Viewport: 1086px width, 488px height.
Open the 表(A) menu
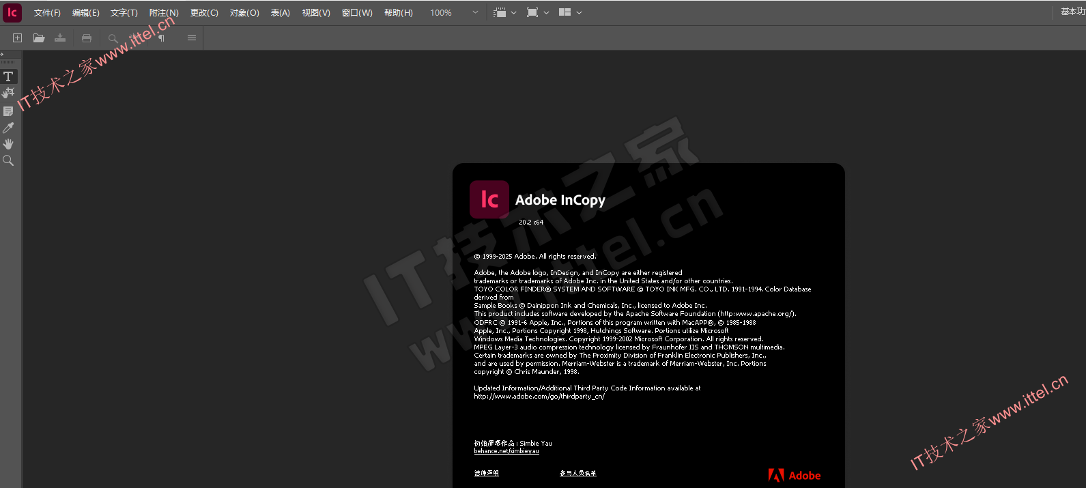280,13
